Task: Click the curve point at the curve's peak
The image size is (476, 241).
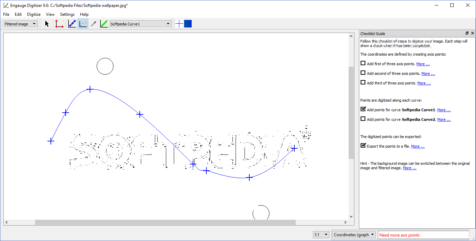Action: [90, 89]
